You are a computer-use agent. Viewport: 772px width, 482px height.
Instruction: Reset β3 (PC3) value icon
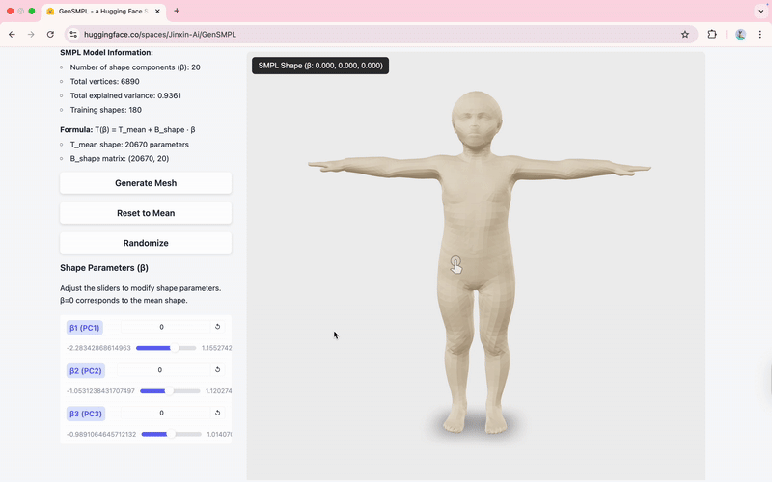(x=218, y=413)
